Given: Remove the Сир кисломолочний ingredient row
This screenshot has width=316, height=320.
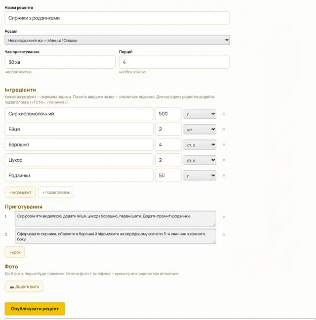Looking at the screenshot, I should [x=224, y=114].
